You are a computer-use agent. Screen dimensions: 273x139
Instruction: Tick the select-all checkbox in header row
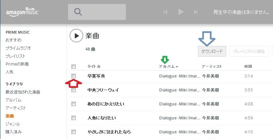(x=73, y=67)
